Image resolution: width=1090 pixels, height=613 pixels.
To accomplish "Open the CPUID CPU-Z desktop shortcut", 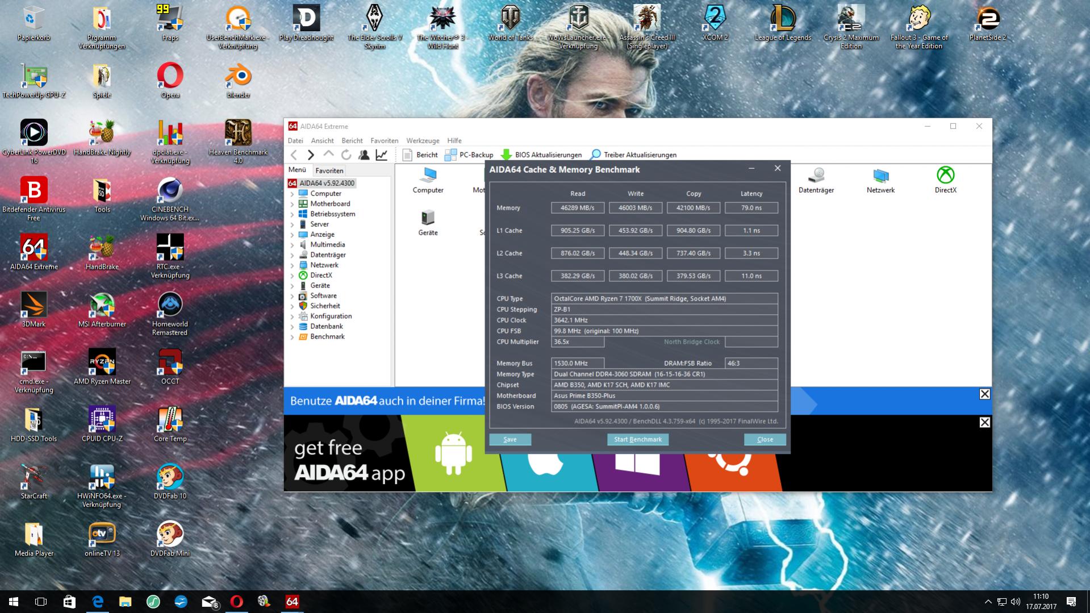I will click(x=102, y=424).
